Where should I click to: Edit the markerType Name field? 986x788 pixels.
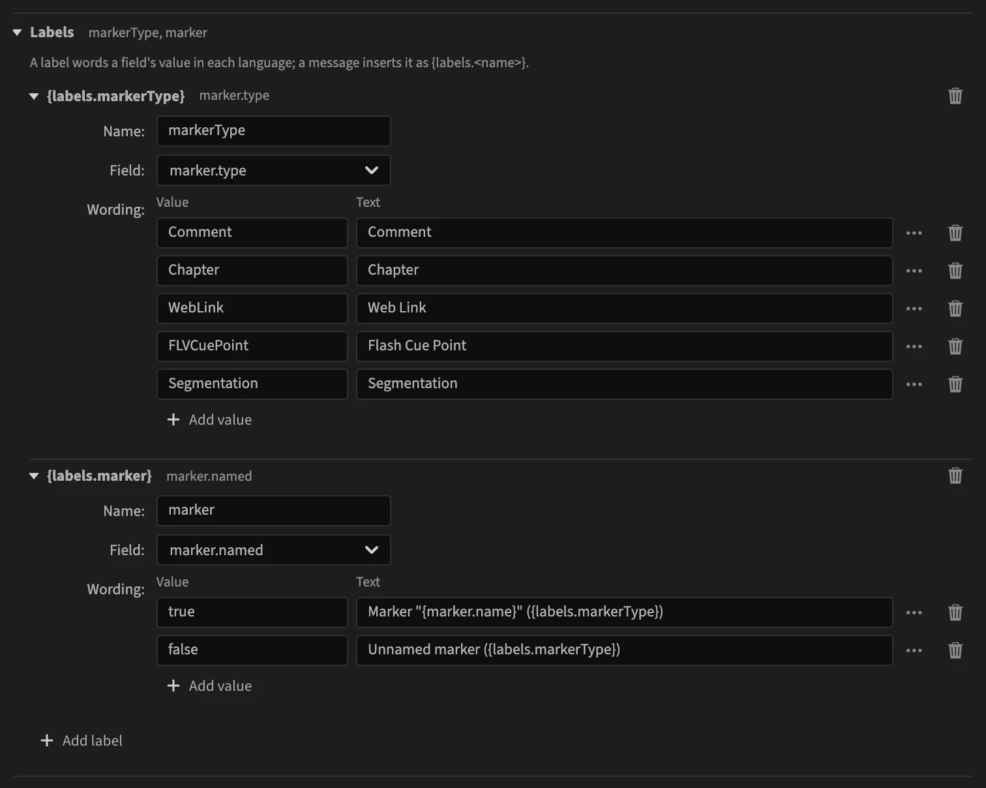(274, 131)
